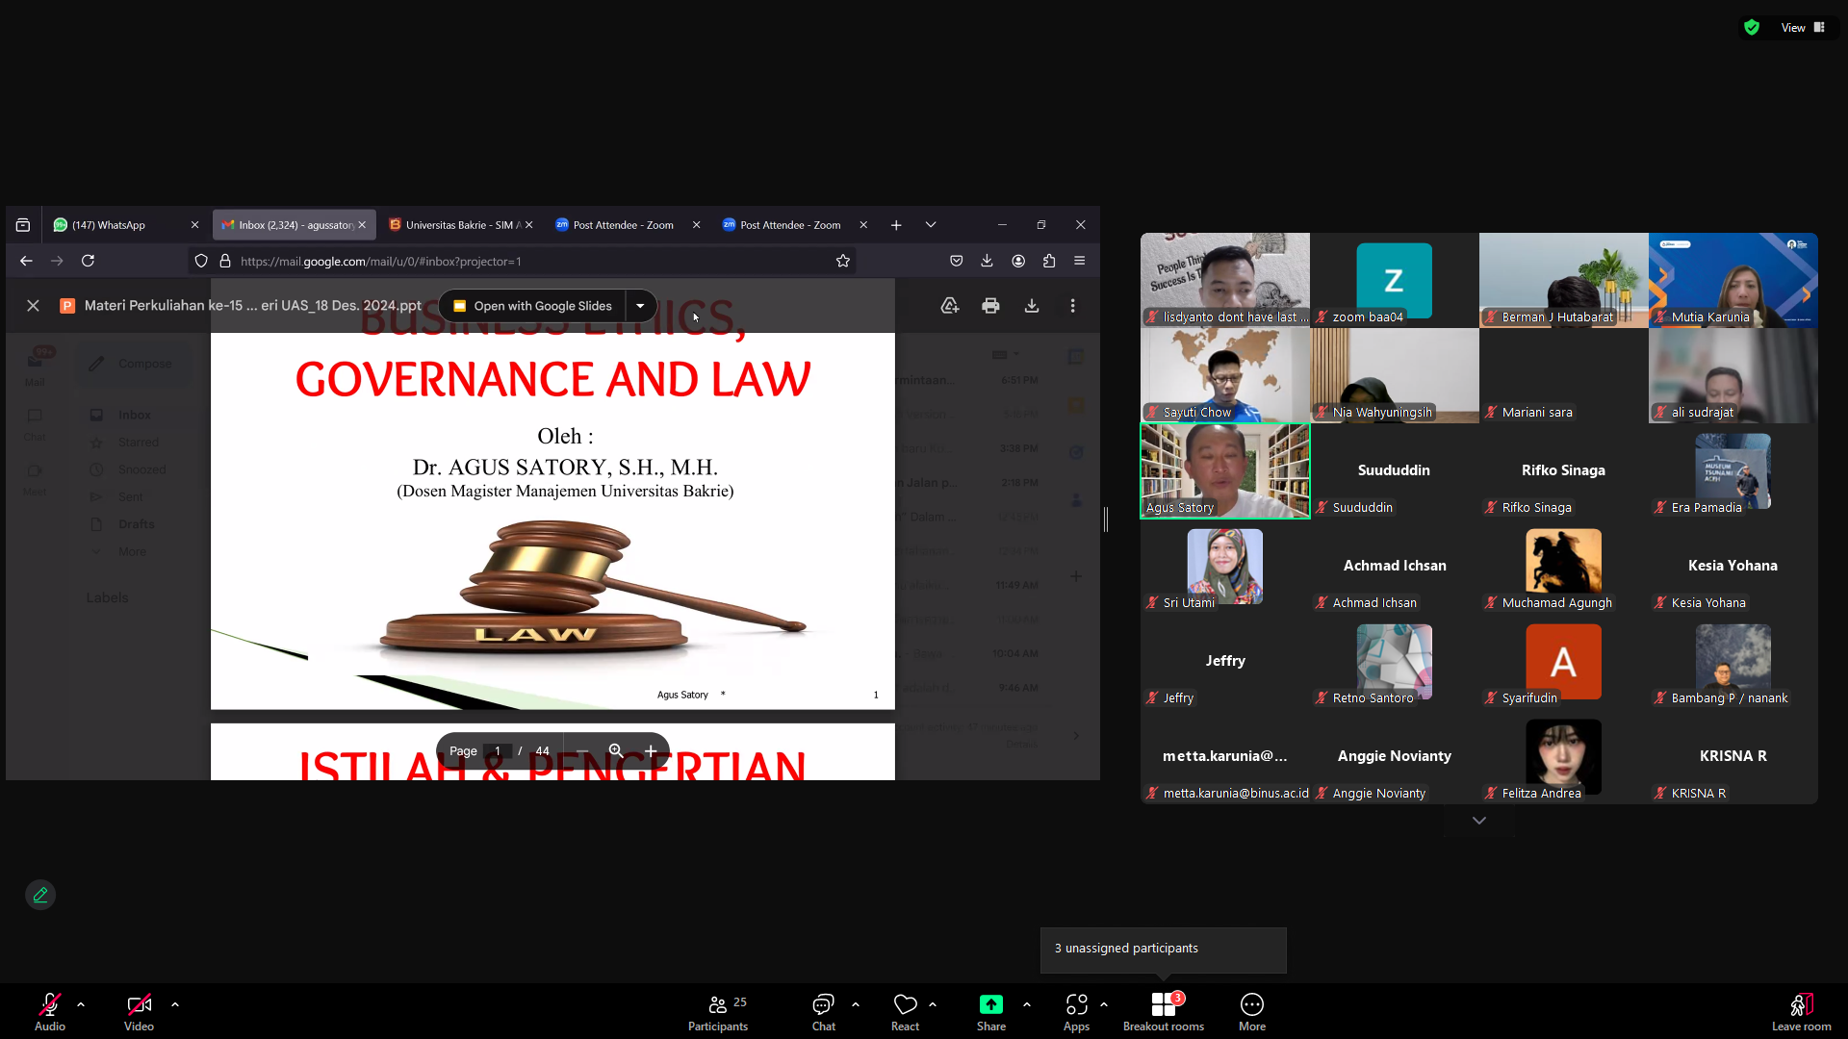Zoom in on the preview viewer

point(651,751)
